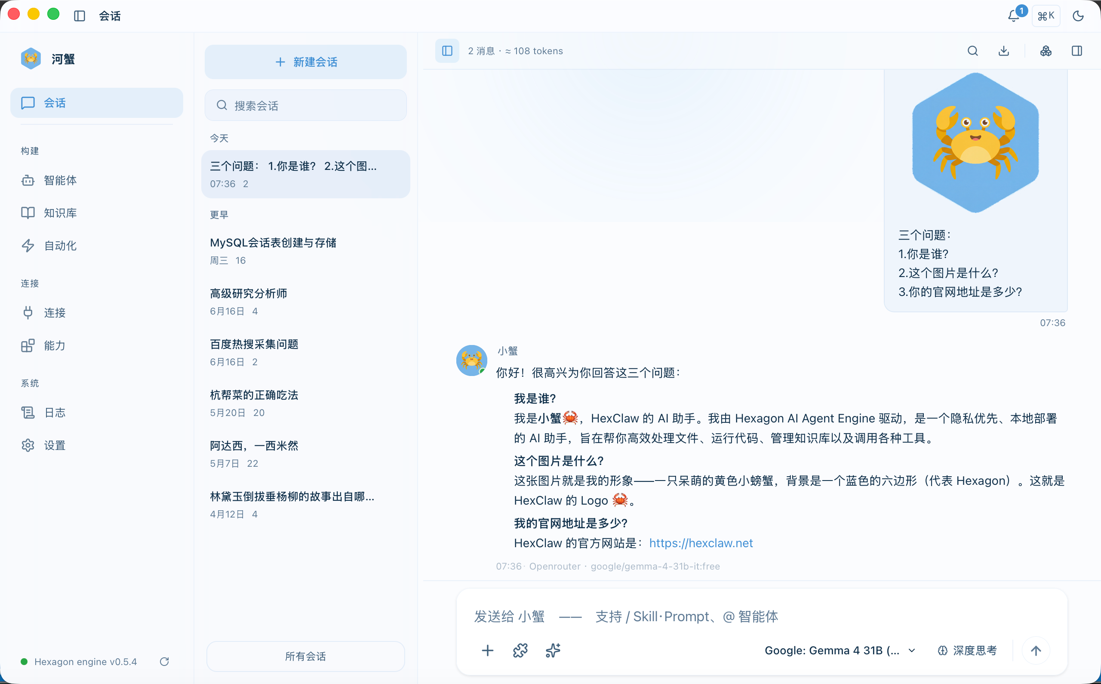Click the 设置 gear icon
1101x684 pixels.
pos(28,446)
